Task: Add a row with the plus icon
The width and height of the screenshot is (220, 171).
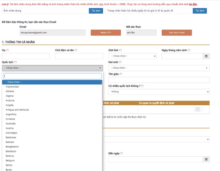Action: tap(198, 109)
